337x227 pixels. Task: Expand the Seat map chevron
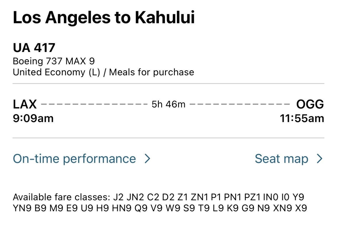[320, 159]
